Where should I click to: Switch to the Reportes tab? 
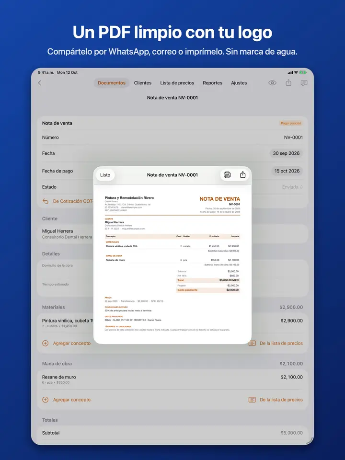(x=212, y=83)
